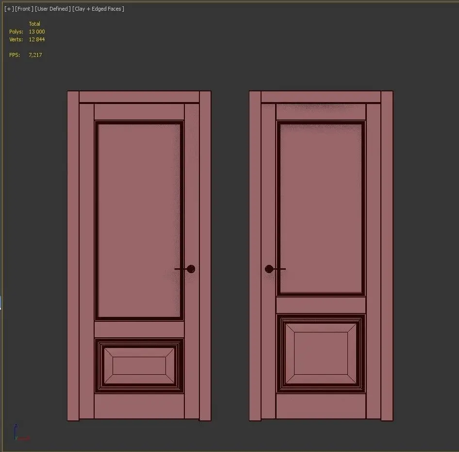The image size is (459, 452).
Task: Click the world axis tripod icon
Action: (21, 433)
